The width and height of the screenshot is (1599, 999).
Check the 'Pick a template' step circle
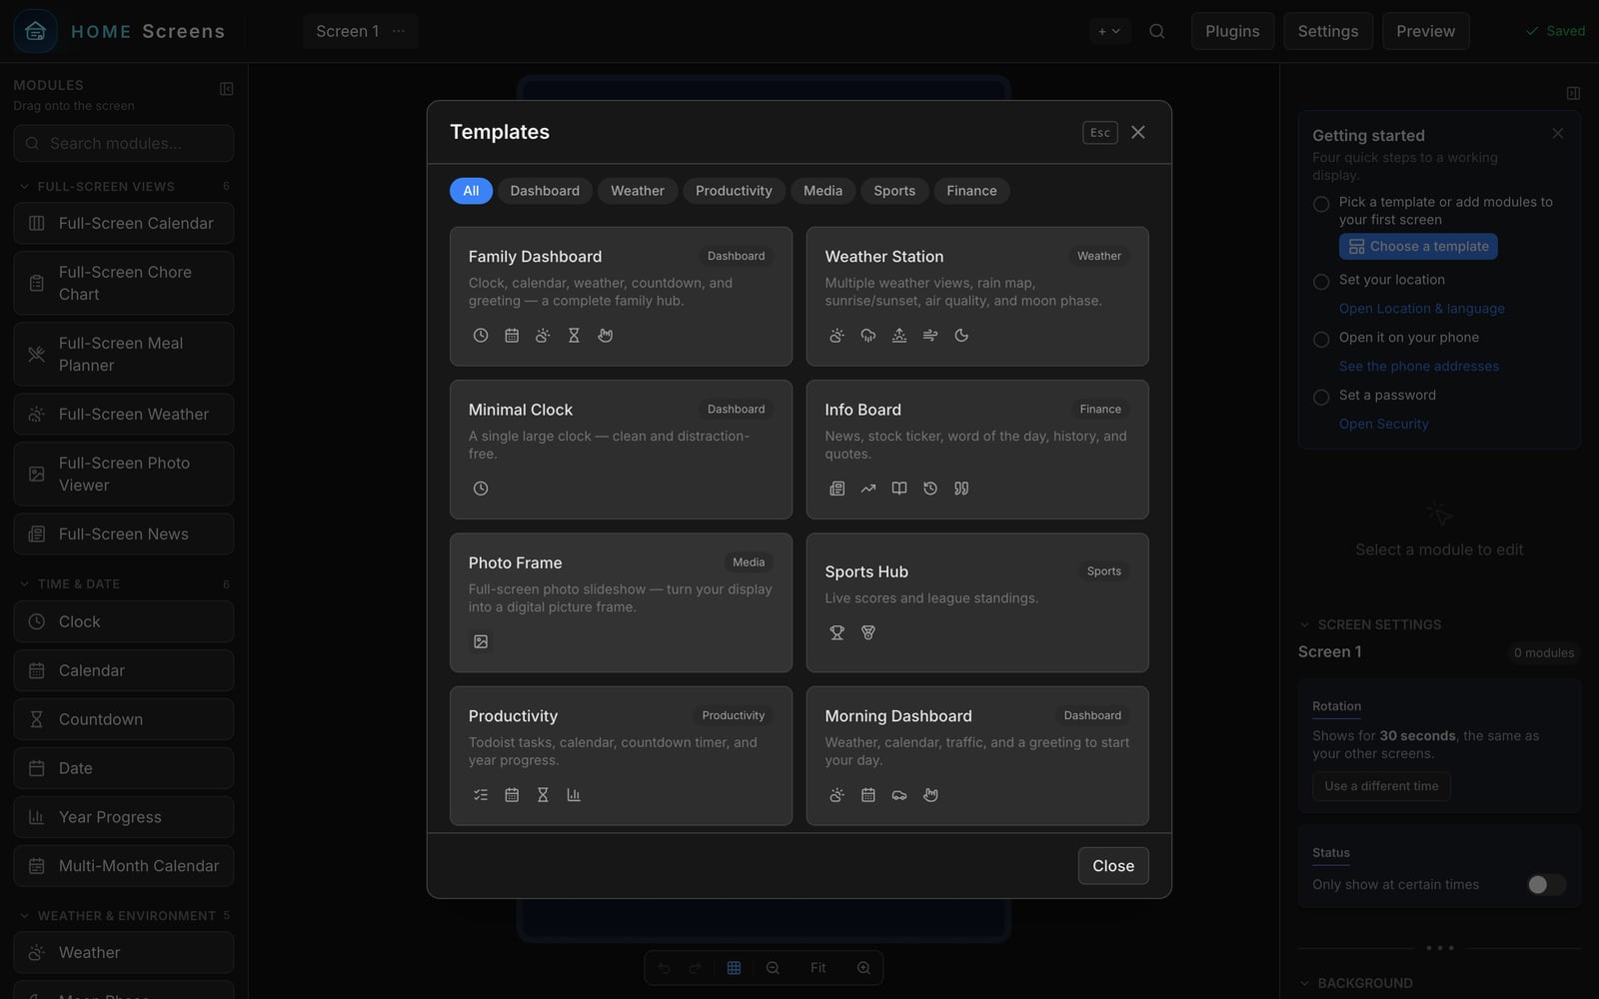click(1321, 204)
